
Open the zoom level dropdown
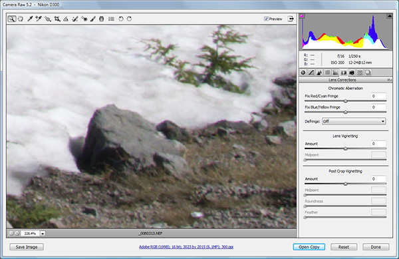(43, 233)
